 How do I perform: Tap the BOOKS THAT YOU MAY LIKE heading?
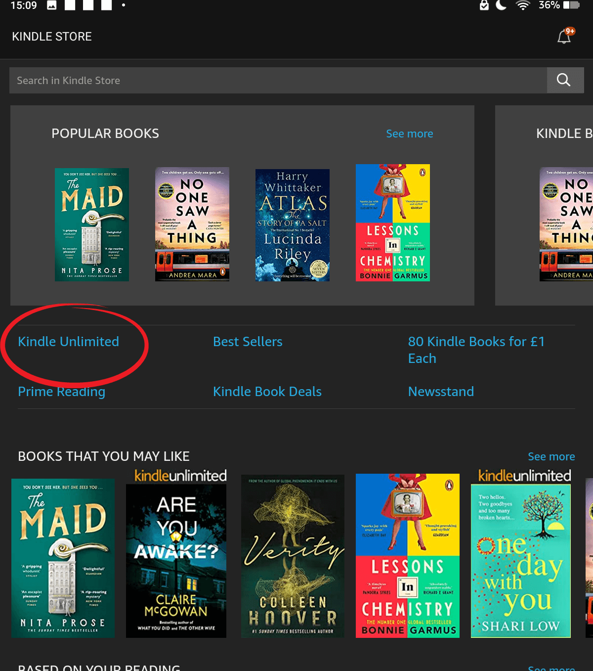pos(104,456)
